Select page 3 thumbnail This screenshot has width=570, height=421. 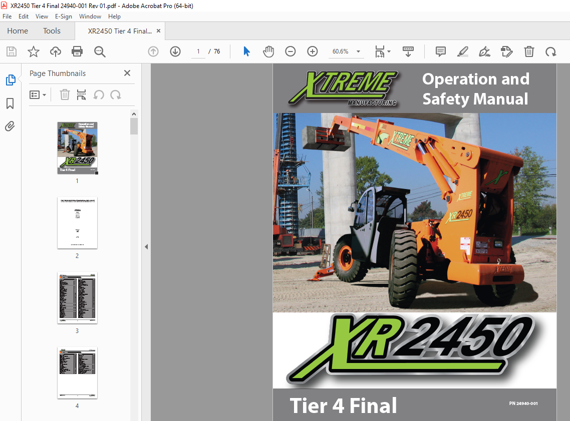point(77,297)
